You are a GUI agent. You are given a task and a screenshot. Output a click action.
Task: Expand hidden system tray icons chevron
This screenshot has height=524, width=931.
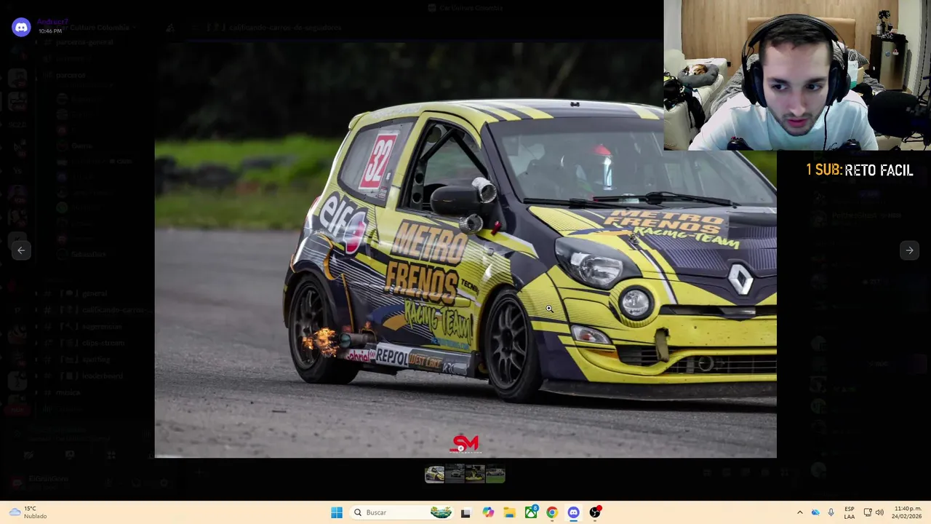tap(799, 512)
